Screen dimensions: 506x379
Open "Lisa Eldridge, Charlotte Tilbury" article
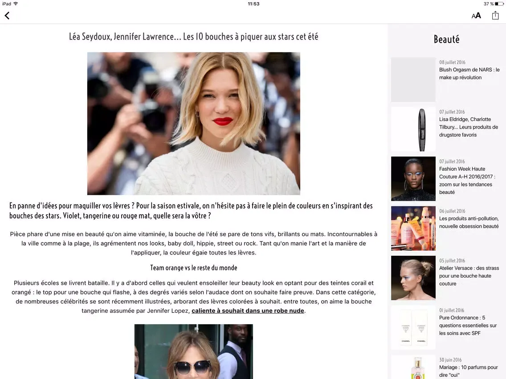click(x=469, y=127)
